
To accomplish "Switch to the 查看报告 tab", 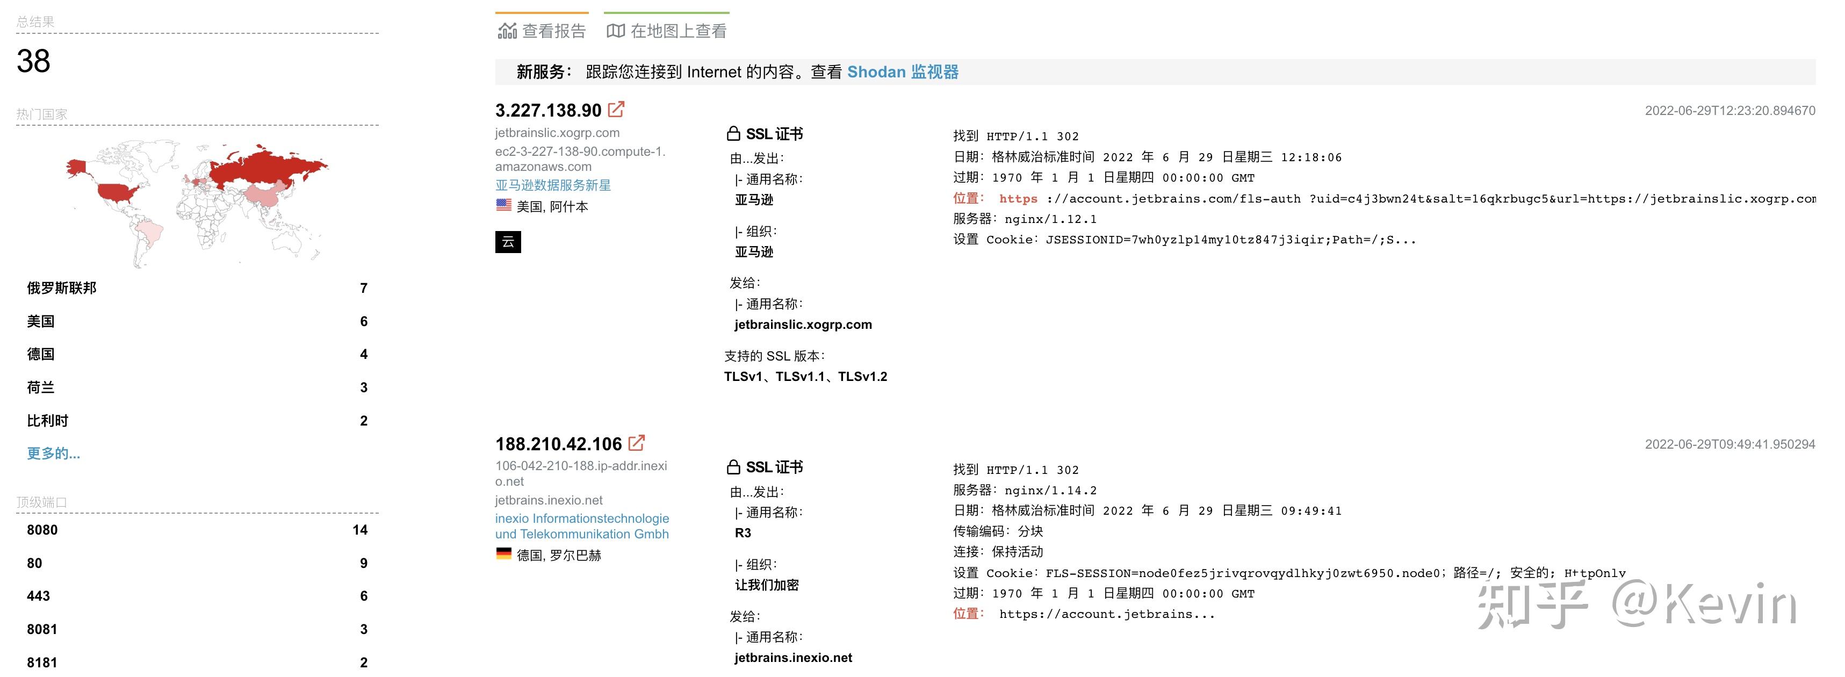I will [553, 30].
